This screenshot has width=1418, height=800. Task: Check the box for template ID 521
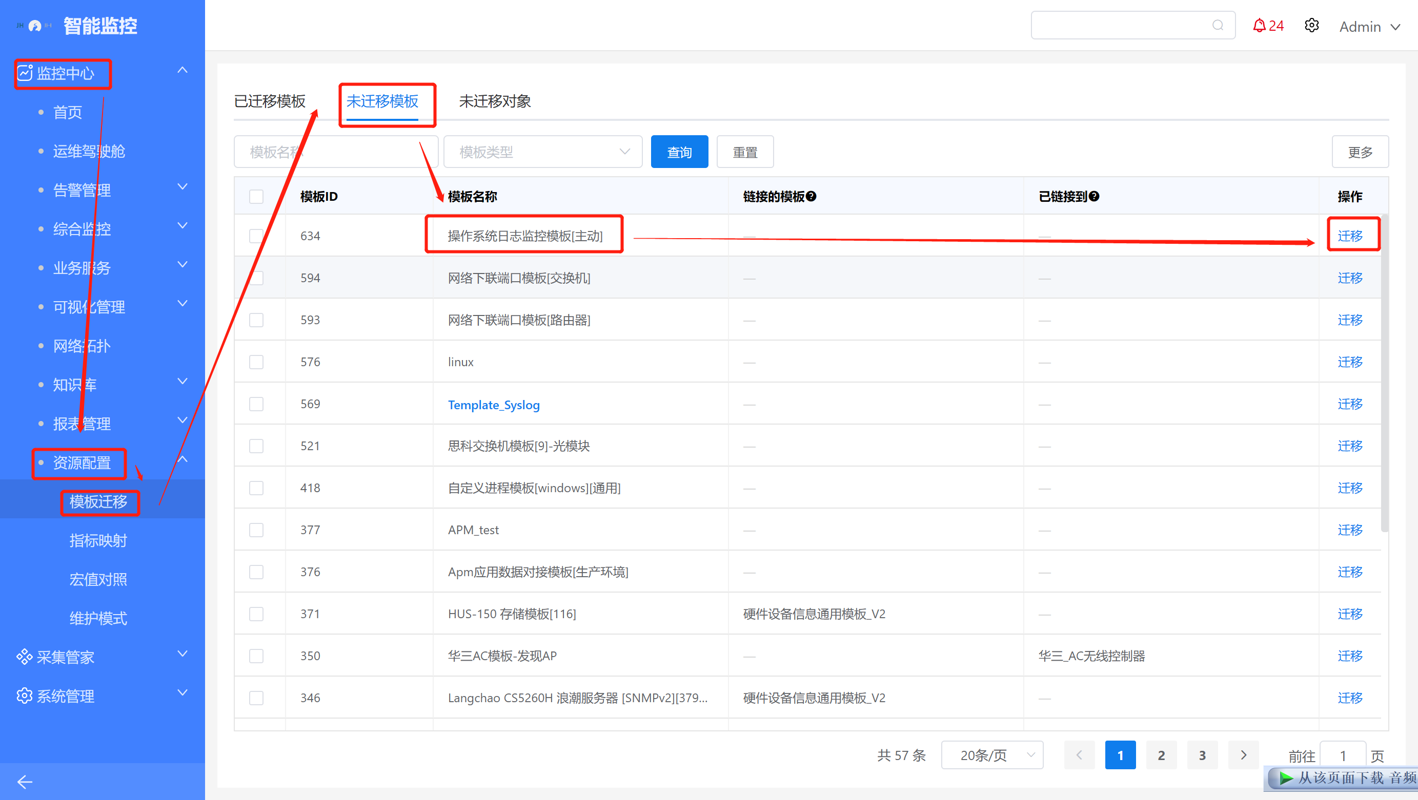coord(256,446)
